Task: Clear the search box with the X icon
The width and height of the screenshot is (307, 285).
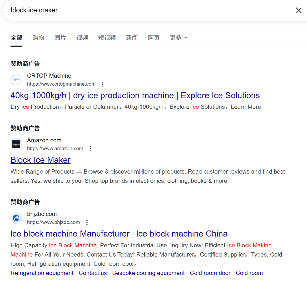Action: (298, 10)
